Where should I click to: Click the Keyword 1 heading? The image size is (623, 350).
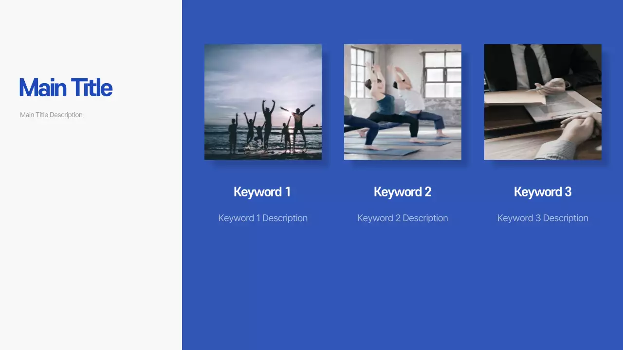(262, 192)
